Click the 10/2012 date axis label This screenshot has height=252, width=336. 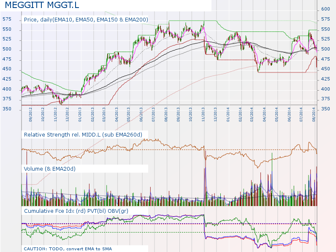pos(43,115)
